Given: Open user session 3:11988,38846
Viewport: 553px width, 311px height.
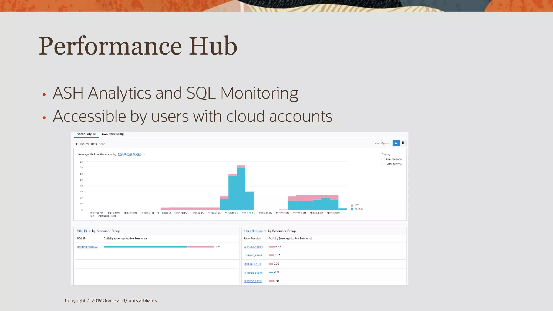Looking at the screenshot, I should [x=253, y=273].
